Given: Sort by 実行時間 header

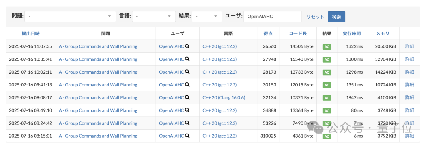Looking at the screenshot, I should click(x=352, y=33).
